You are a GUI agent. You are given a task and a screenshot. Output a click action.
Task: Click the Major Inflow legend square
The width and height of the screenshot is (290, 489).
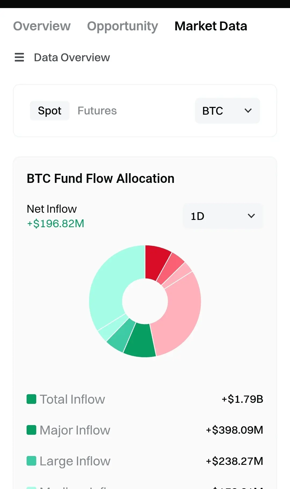pyautogui.click(x=31, y=430)
